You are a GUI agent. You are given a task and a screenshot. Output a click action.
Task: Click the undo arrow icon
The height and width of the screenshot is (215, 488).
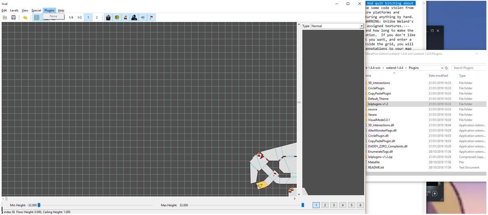25,17
